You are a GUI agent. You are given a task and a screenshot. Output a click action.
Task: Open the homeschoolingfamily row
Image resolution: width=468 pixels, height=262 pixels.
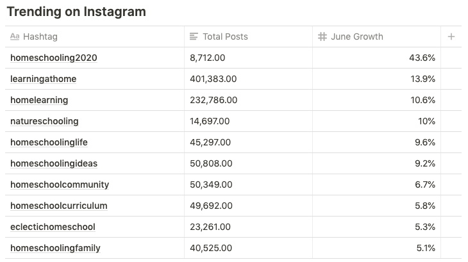[x=55, y=248]
